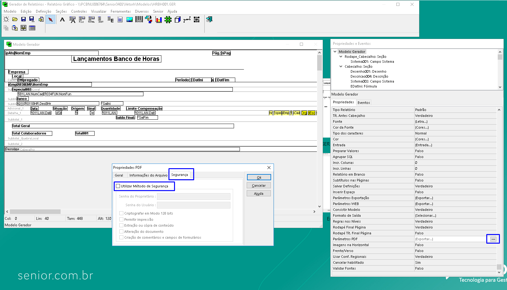Click the 'Senha do Proprietário' input field
507x290 pixels.
coord(194,196)
